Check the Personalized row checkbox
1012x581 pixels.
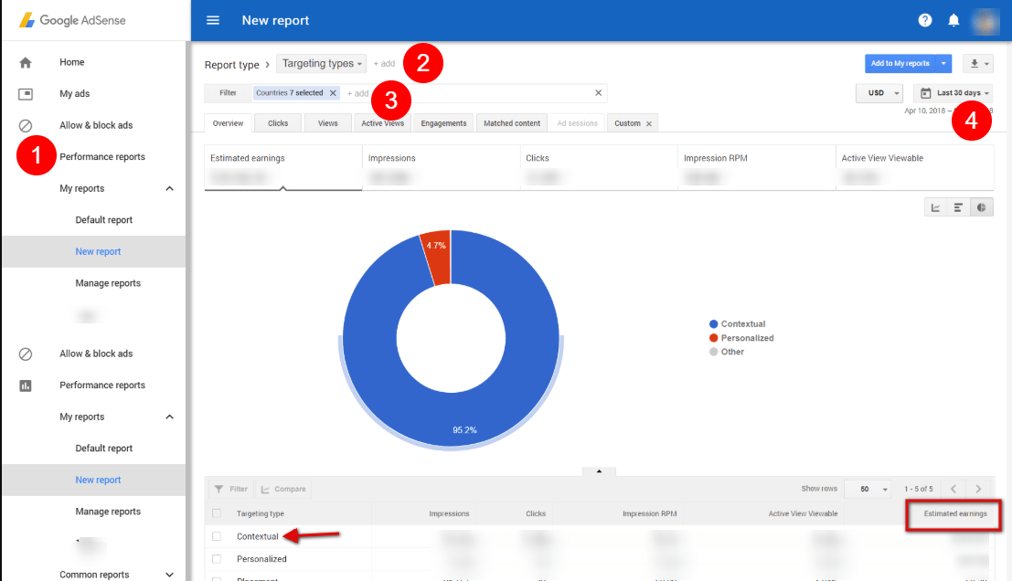217,558
